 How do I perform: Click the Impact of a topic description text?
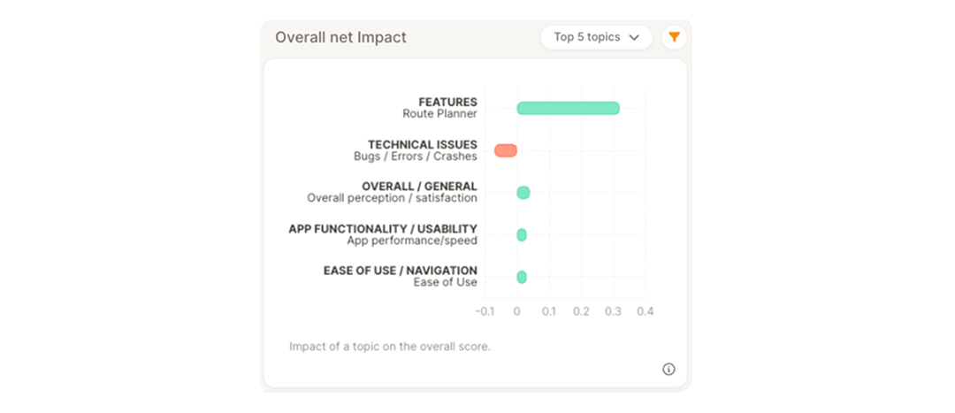click(x=390, y=347)
